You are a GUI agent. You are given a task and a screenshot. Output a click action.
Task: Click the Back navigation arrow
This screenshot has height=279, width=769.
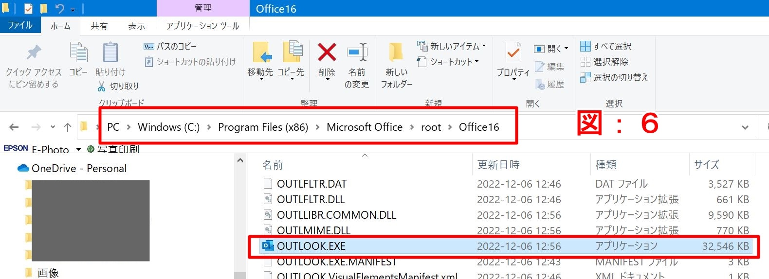[x=14, y=127]
